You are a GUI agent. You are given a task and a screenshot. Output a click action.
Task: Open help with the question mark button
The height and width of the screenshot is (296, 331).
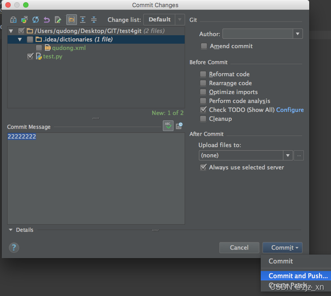[x=14, y=247]
